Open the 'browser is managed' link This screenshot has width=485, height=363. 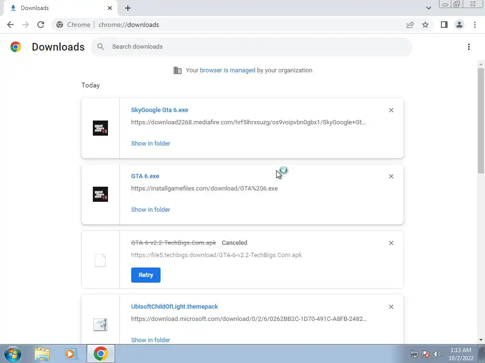click(x=228, y=70)
